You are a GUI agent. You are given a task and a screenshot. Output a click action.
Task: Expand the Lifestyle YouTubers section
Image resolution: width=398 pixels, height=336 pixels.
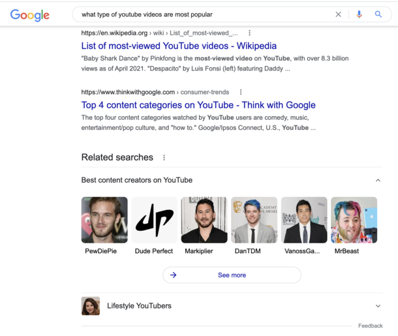coord(378,306)
